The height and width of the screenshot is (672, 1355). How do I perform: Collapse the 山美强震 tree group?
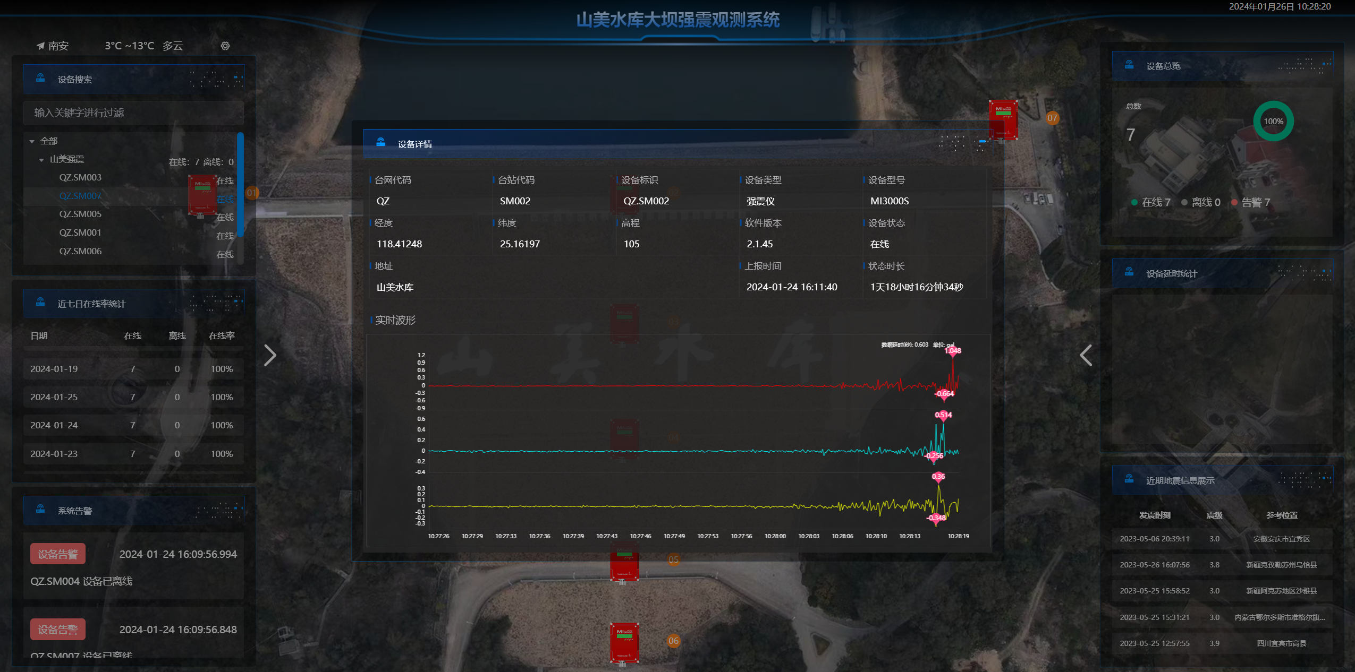pyautogui.click(x=41, y=160)
